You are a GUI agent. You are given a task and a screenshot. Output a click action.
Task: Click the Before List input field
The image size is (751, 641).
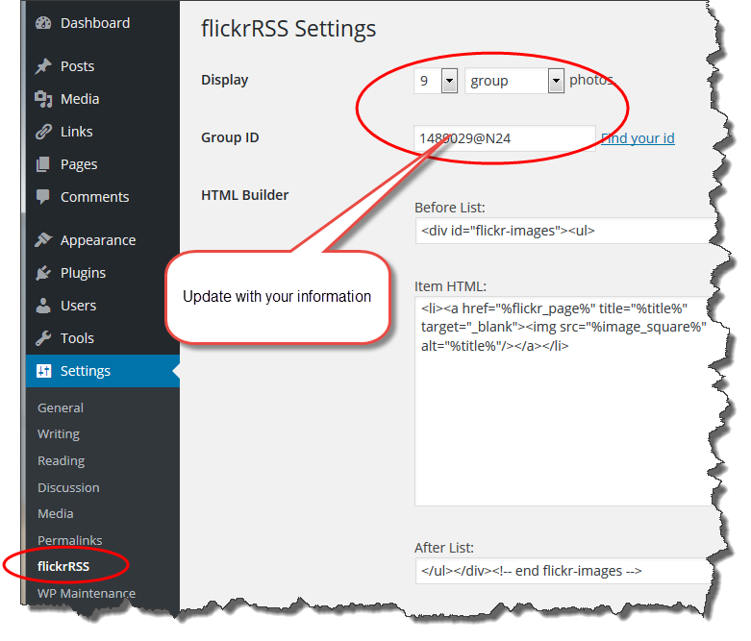pos(565,231)
